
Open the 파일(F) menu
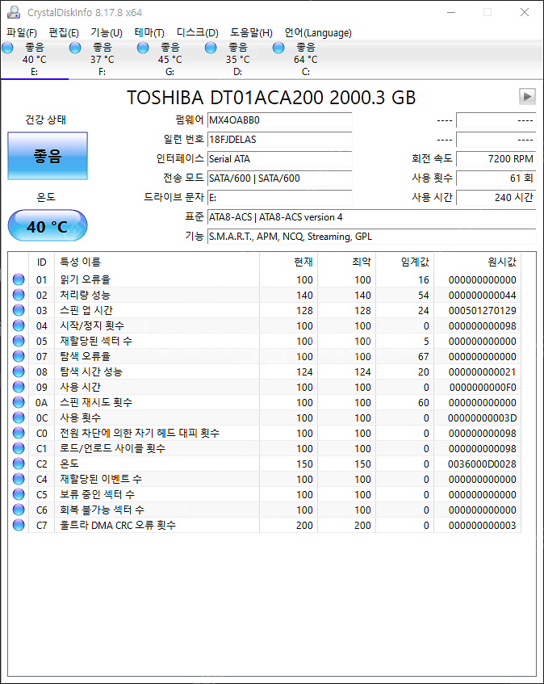(x=22, y=33)
